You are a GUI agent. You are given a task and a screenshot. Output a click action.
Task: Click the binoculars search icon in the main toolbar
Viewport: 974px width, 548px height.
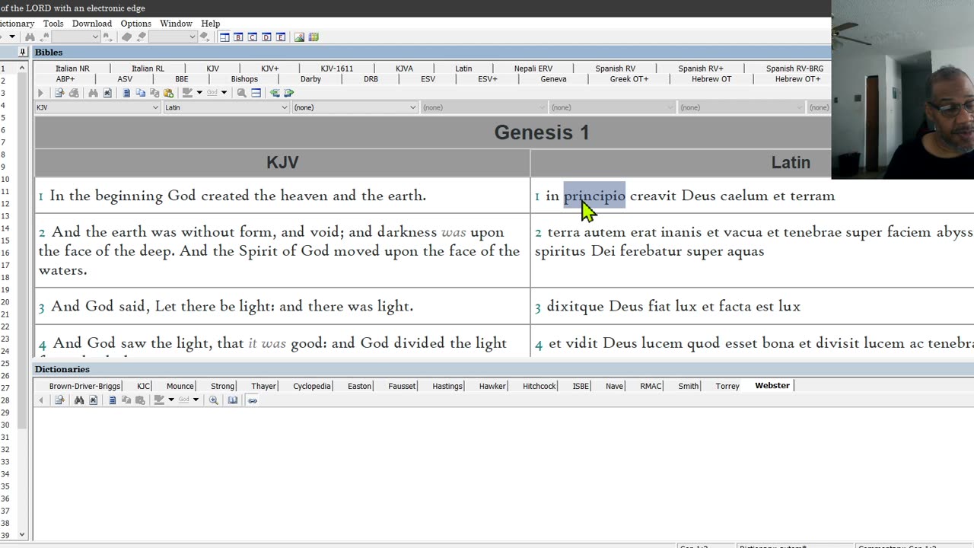point(30,37)
